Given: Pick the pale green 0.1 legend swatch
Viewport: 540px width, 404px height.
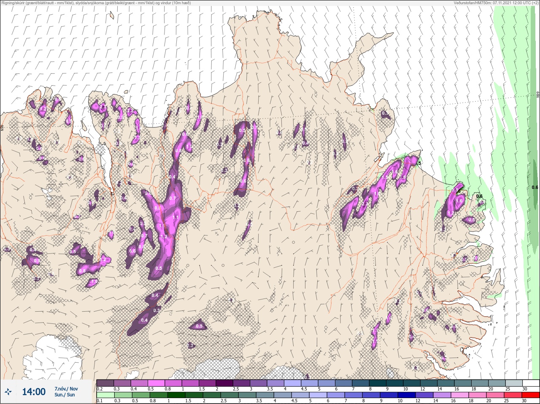Looking at the screenshot, I should 105,395.
